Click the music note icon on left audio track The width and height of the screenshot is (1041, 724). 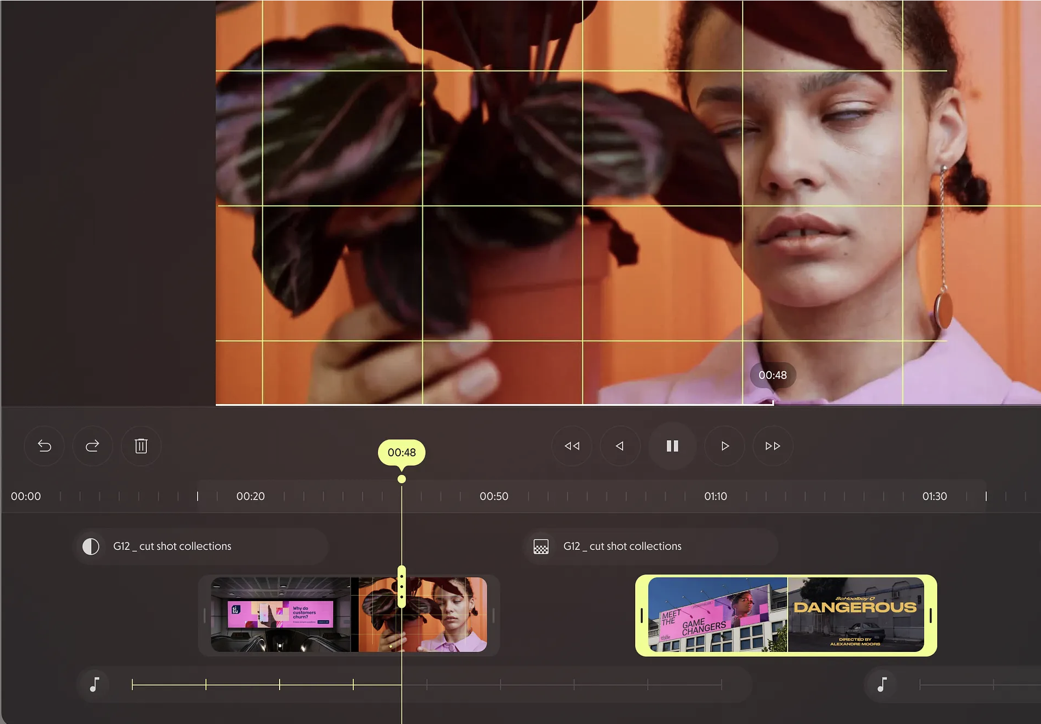click(x=94, y=684)
